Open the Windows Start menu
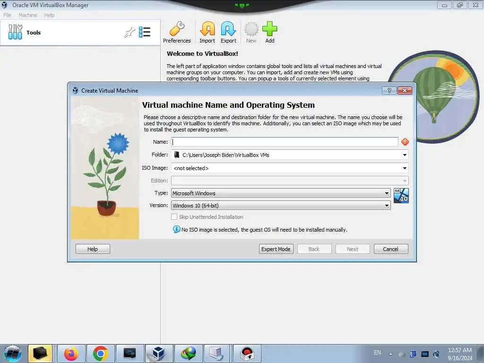The height and width of the screenshot is (363, 484). coord(13,354)
